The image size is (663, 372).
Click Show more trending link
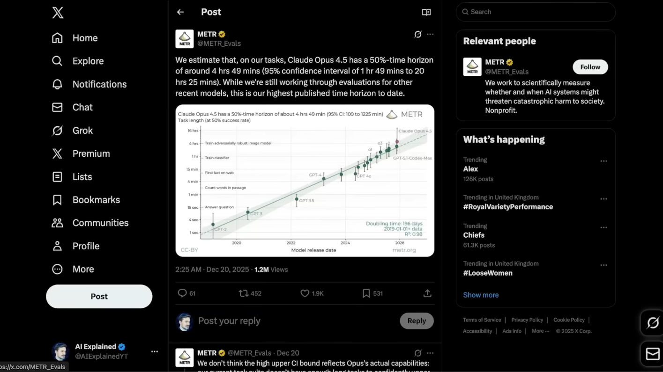coord(481,295)
